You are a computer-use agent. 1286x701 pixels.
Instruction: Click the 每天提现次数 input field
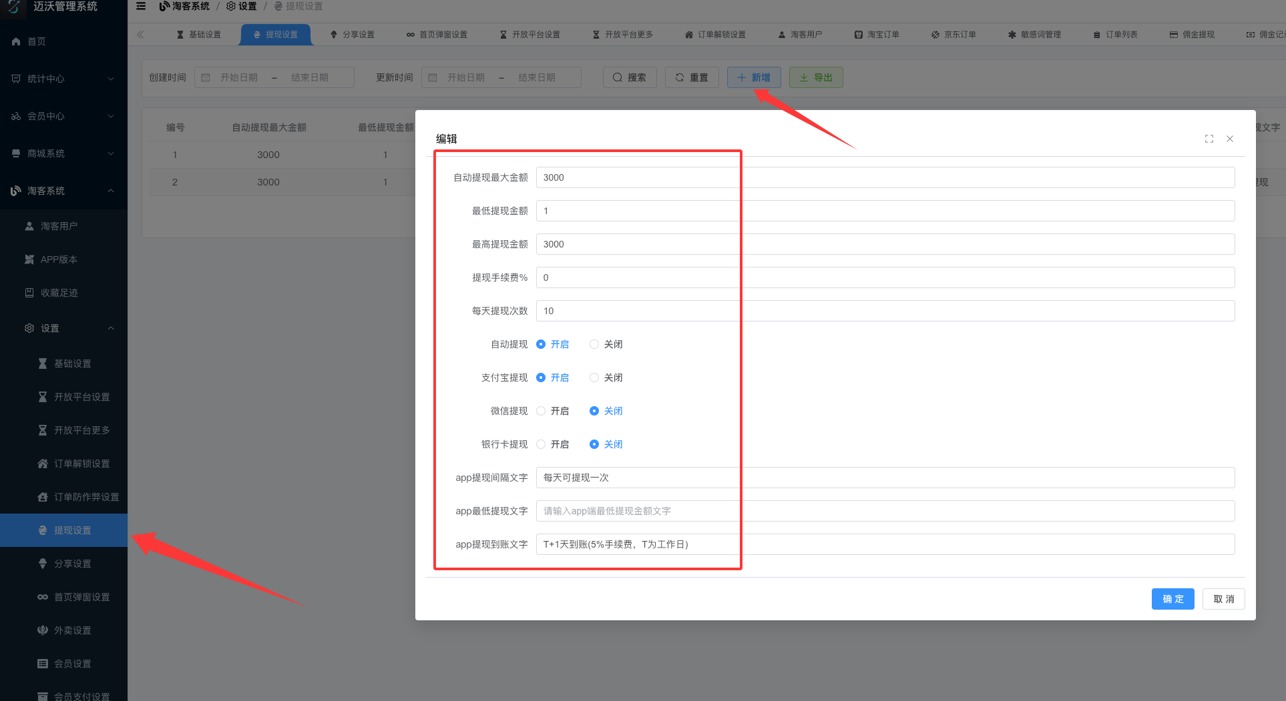point(885,311)
